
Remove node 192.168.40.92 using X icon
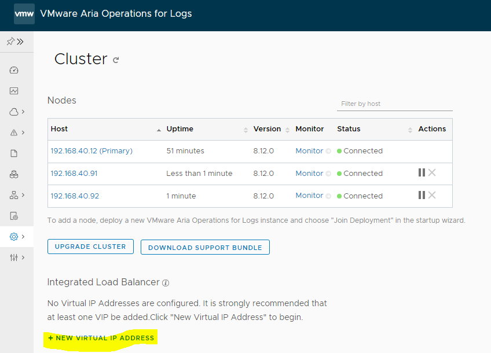tap(432, 195)
